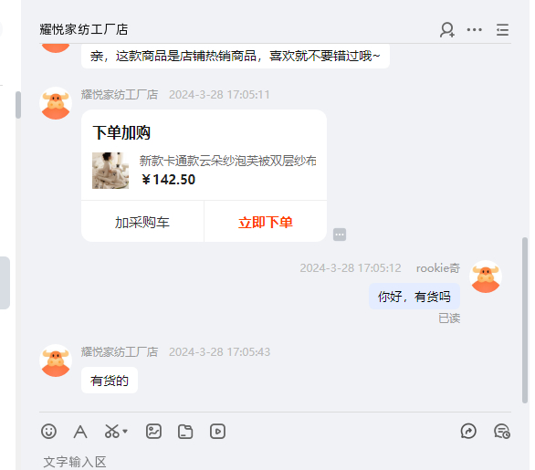The height and width of the screenshot is (470, 535).
Task: Click the 立即下单 button
Action: (x=266, y=222)
